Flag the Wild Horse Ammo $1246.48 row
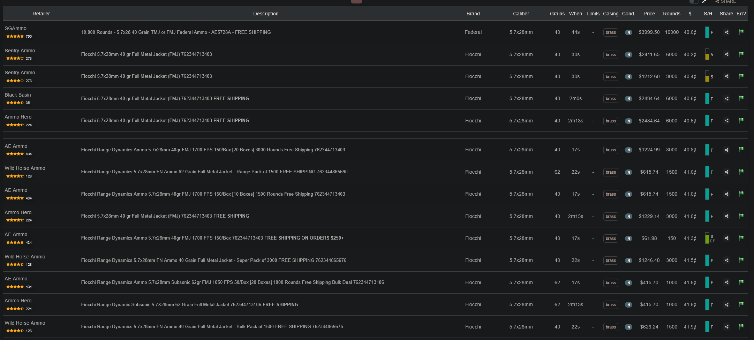Image resolution: width=754 pixels, height=340 pixels. tap(741, 260)
